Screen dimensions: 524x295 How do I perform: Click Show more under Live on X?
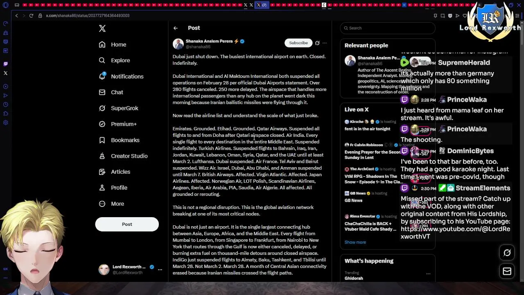(x=355, y=242)
